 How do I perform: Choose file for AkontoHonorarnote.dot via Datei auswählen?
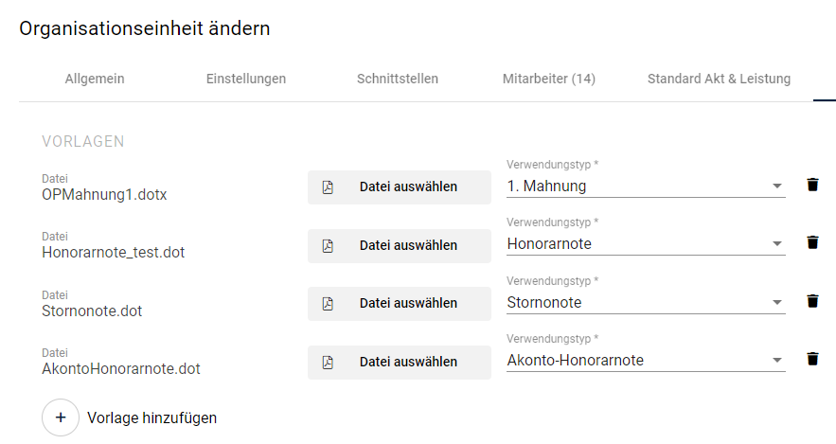pos(400,362)
